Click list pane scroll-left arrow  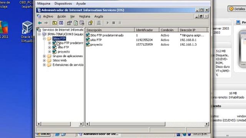87,124
